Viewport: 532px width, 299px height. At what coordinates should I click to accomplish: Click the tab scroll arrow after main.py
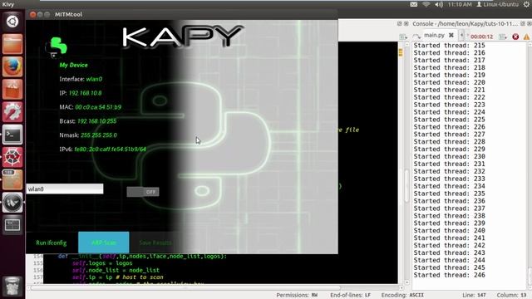tap(461, 35)
